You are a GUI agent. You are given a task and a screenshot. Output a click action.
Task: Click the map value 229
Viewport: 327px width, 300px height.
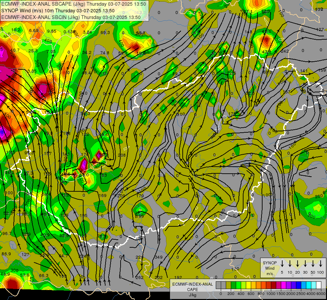[x=140, y=257]
